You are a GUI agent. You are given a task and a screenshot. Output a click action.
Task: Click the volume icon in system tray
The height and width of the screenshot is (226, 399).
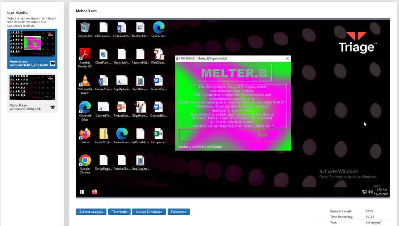coord(370,192)
